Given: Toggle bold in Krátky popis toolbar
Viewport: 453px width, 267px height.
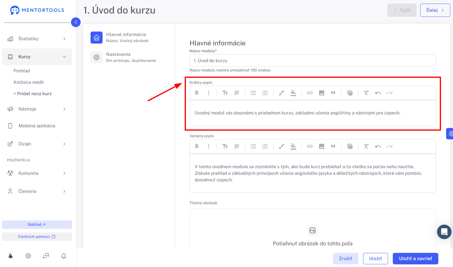Looking at the screenshot, I should [197, 93].
